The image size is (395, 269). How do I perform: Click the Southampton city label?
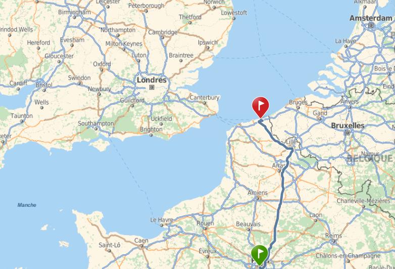[96, 123]
